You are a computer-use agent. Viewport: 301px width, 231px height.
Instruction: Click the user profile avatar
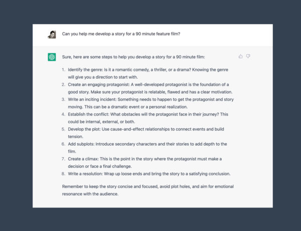coord(52,35)
